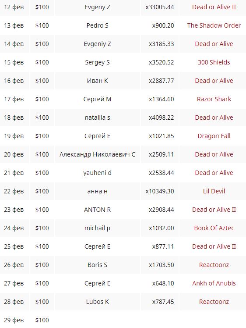Click Dead or Alive II for 25 фев
246x328 pixels.
click(214, 246)
